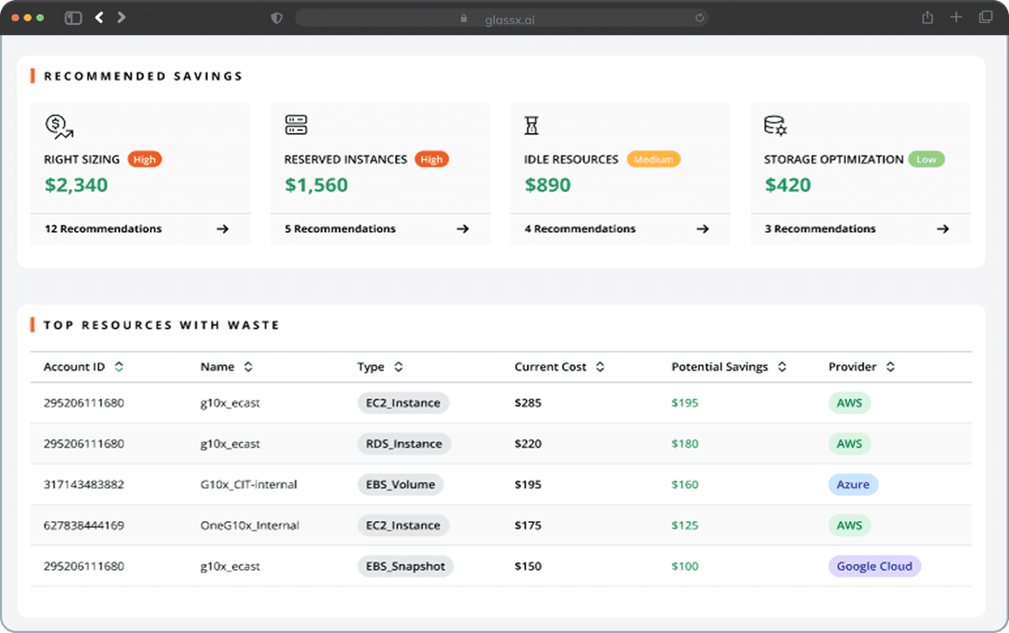
Task: Sort table by Account ID column
Action: 119,367
